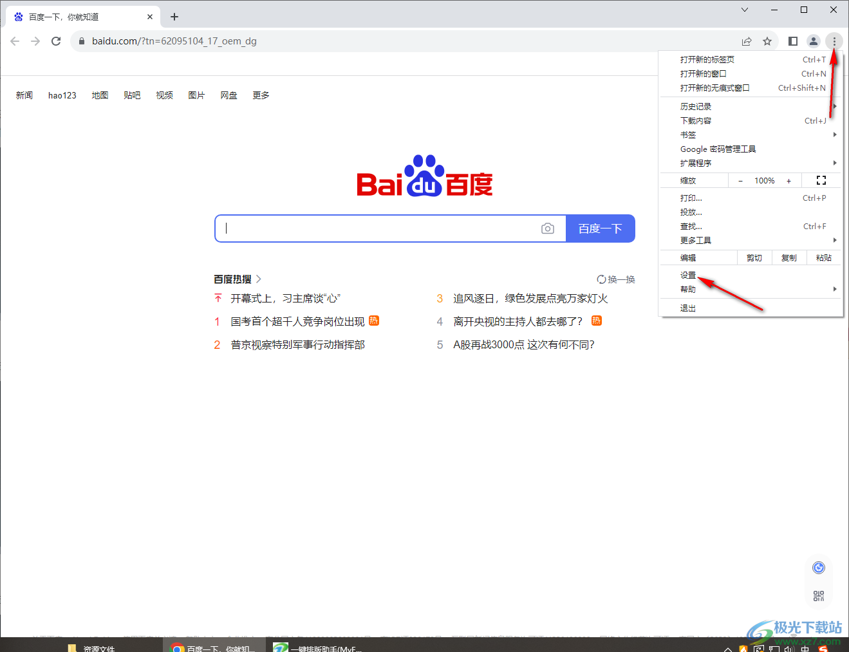Open hot search A股再战3000点
Image resolution: width=849 pixels, height=652 pixels.
coord(524,345)
